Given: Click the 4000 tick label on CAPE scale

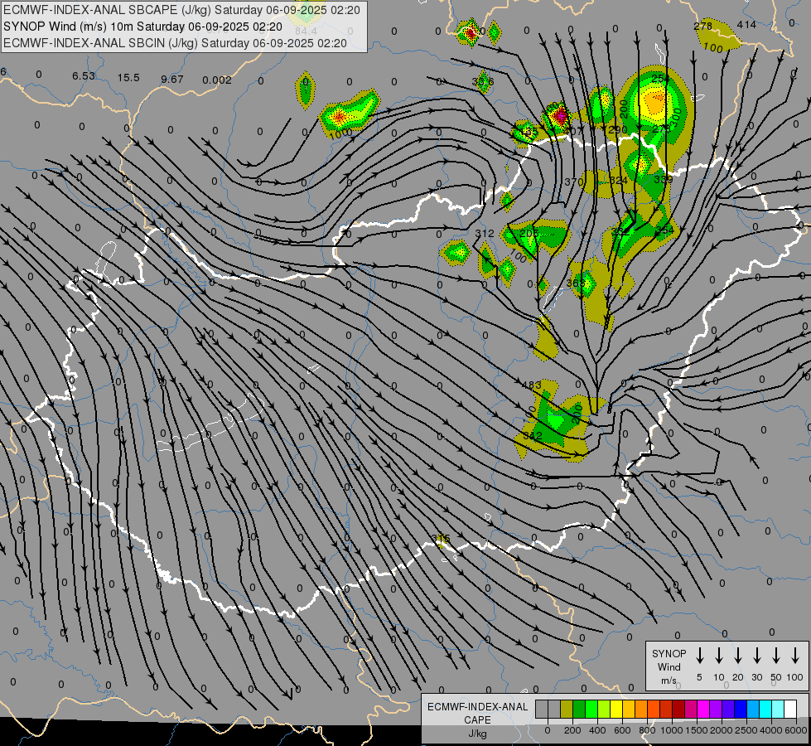Looking at the screenshot, I should (771, 730).
